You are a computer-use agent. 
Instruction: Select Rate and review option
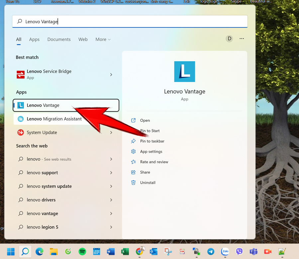point(154,162)
